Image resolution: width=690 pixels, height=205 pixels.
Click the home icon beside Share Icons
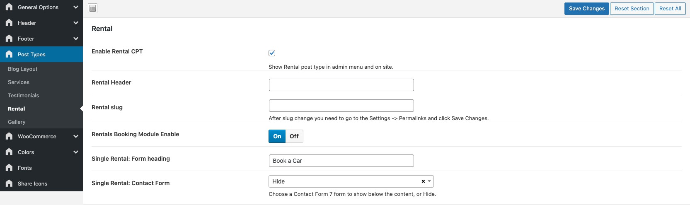pos(9,183)
